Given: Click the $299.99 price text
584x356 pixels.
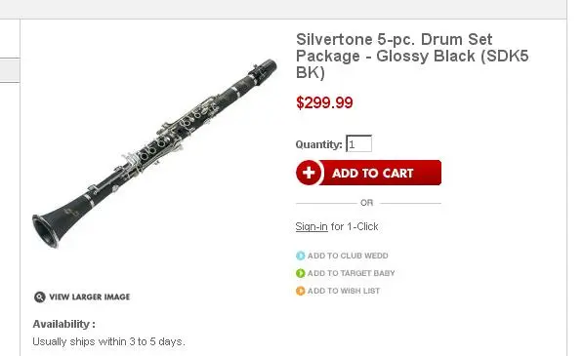Looking at the screenshot, I should 324,102.
